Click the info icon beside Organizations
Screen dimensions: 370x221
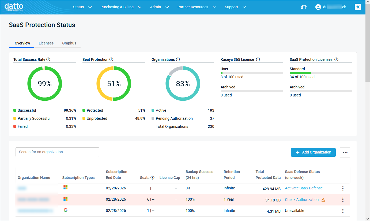pyautogui.click(x=178, y=59)
